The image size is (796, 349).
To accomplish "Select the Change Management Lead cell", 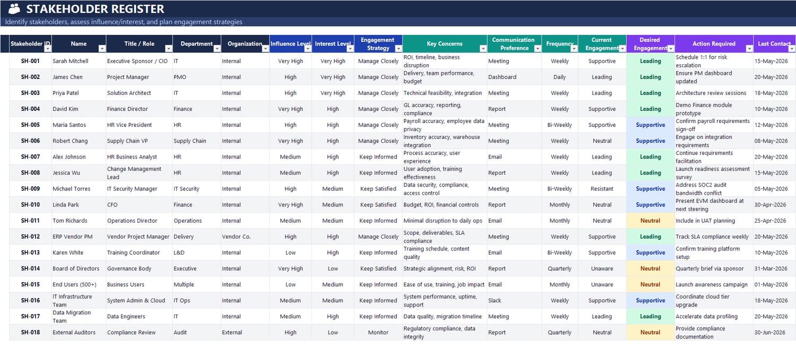I will [x=139, y=172].
